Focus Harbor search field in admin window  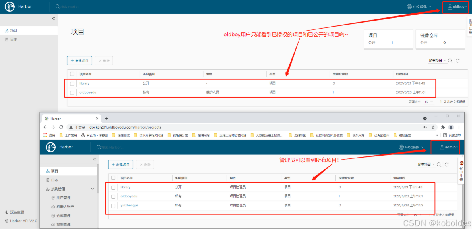112,147
